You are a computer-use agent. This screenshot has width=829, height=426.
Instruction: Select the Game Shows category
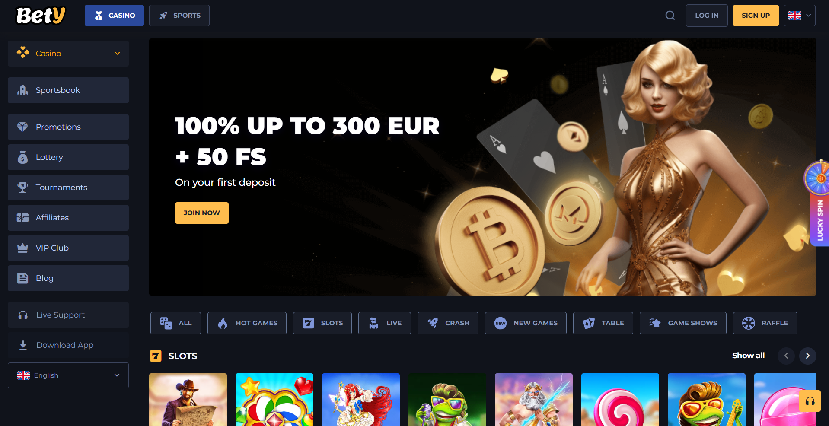pyautogui.click(x=683, y=323)
